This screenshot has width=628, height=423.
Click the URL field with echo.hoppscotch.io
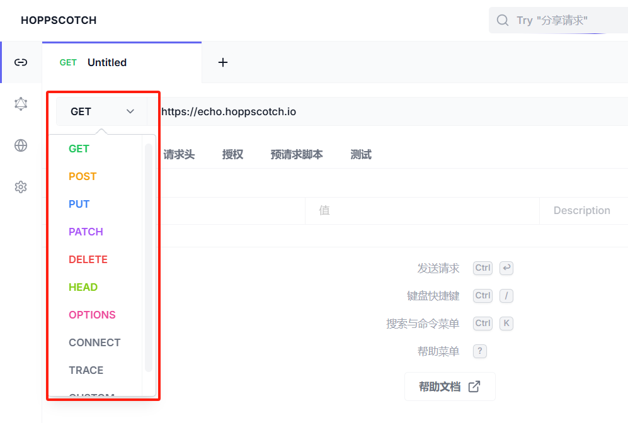(x=387, y=111)
